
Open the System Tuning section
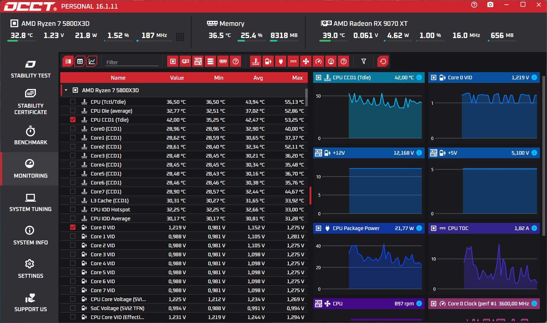pyautogui.click(x=30, y=202)
